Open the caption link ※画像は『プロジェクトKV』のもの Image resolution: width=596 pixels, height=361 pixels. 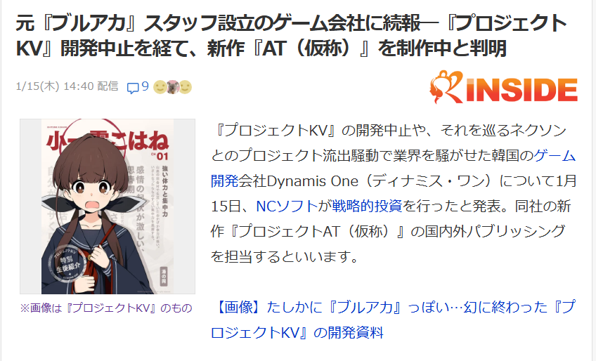point(106,308)
